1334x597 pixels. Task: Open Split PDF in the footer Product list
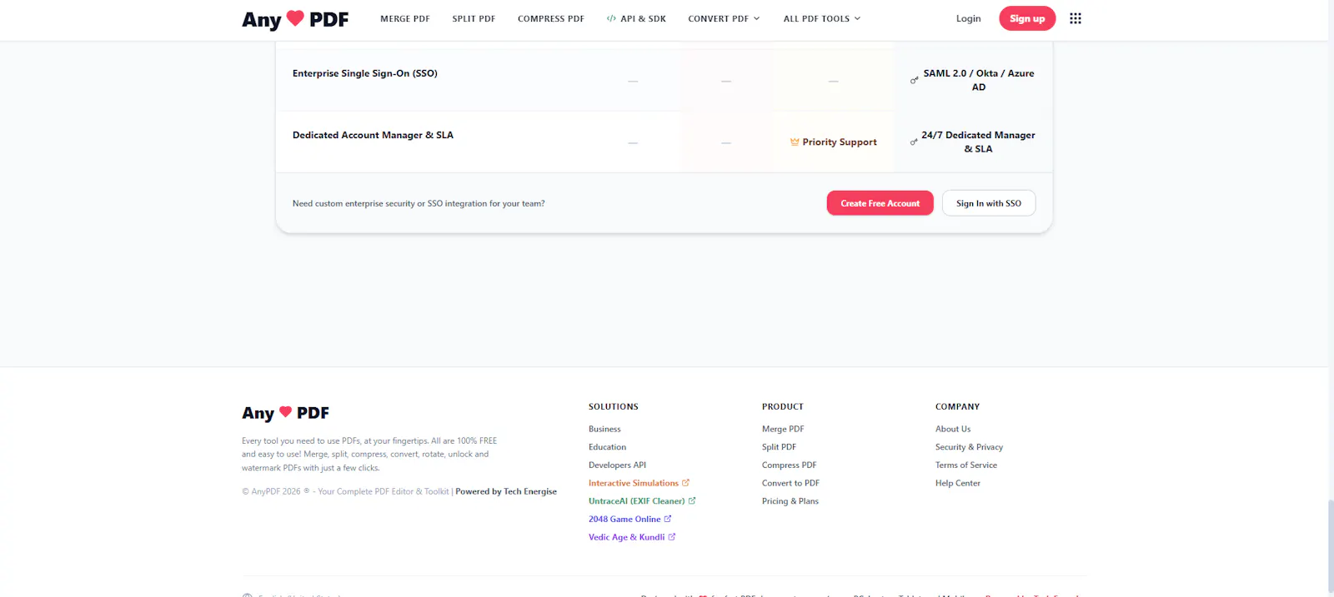coord(779,447)
